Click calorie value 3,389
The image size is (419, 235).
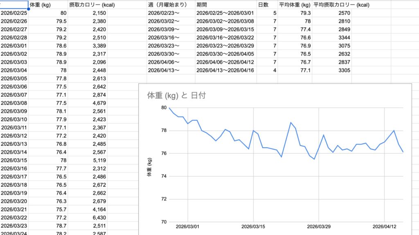click(x=88, y=46)
